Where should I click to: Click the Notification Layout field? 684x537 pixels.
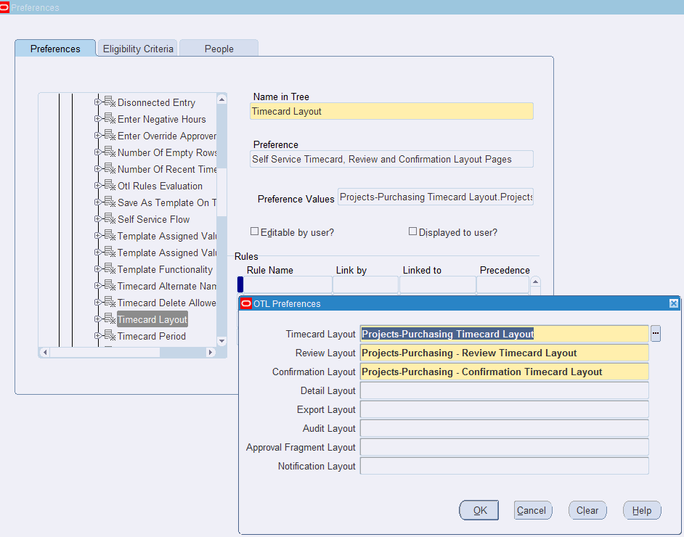pos(504,466)
